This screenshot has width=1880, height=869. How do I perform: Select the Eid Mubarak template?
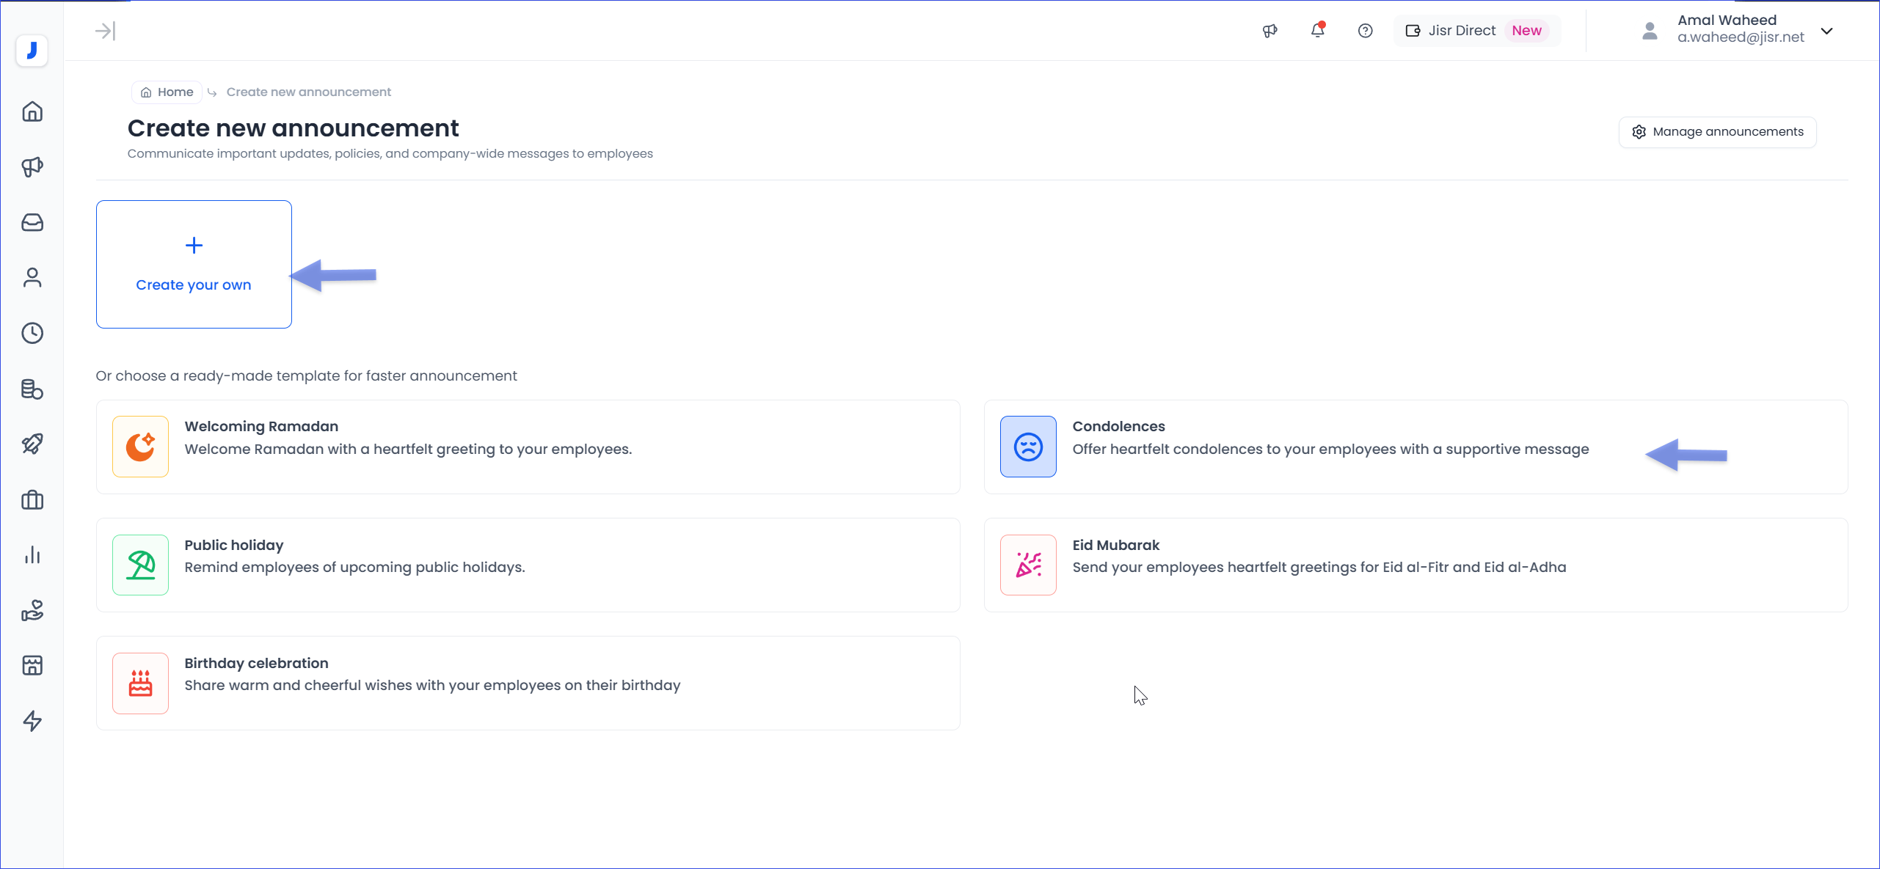coord(1415,565)
